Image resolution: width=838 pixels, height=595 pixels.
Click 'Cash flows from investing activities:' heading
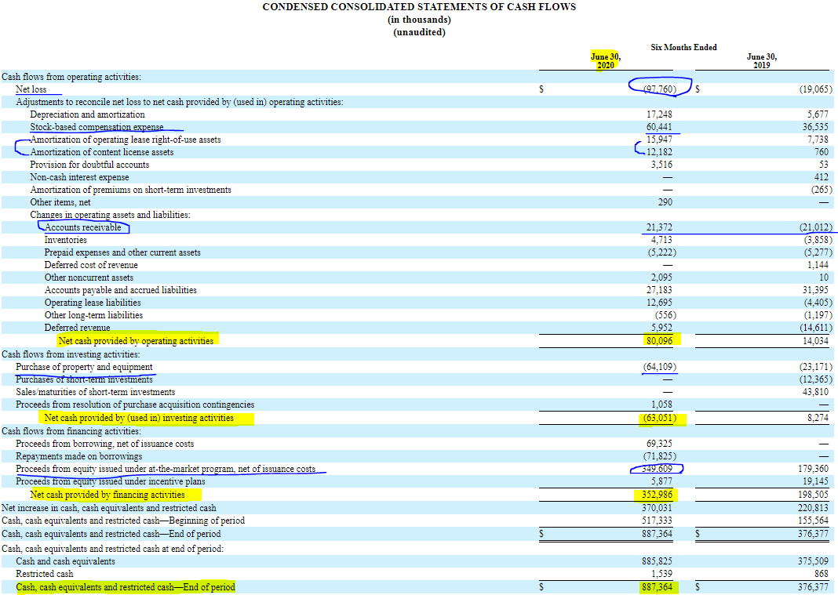tap(71, 354)
